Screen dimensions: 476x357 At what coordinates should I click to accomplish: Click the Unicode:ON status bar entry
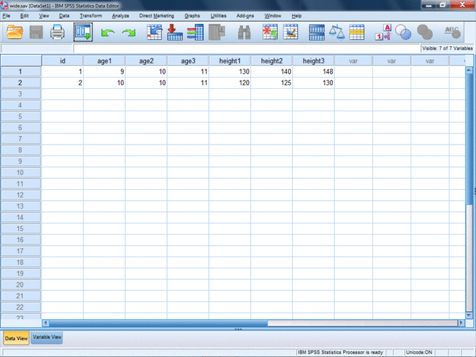(x=419, y=352)
